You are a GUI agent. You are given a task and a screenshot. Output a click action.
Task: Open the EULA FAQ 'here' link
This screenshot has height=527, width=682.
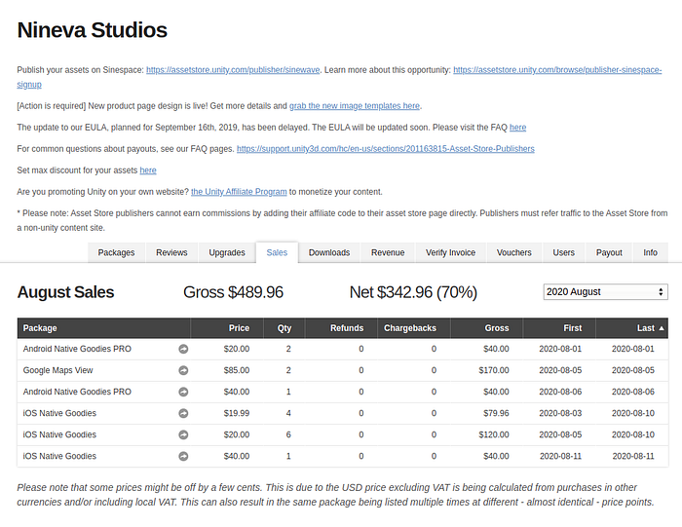517,128
